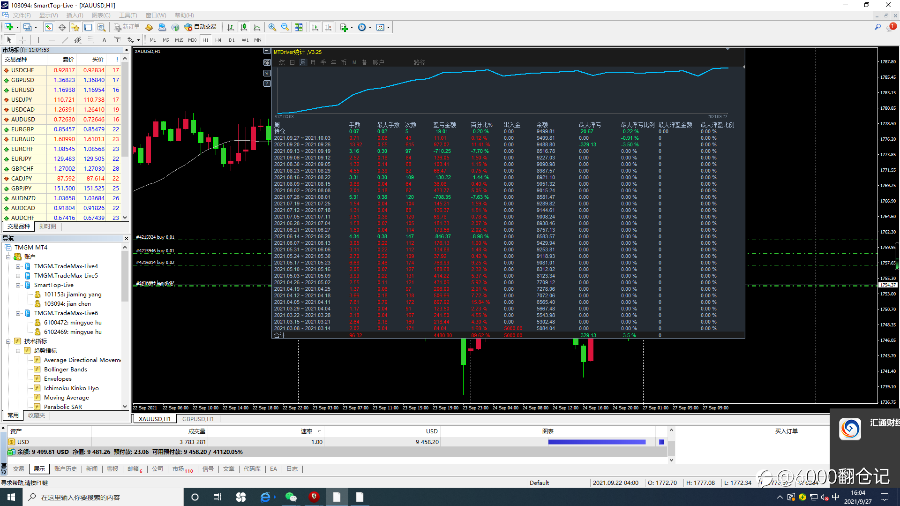Collapse the SmartTop-Live server node
900x506 pixels.
18,285
